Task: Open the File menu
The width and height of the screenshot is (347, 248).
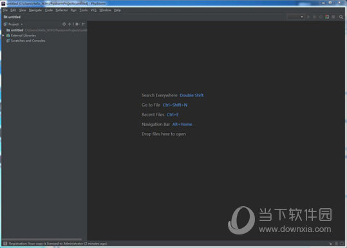Action: (5, 10)
